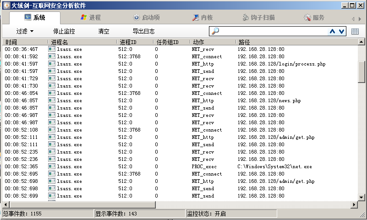Toggle monitoring with 停止监控
367x220 pixels.
pos(64,32)
